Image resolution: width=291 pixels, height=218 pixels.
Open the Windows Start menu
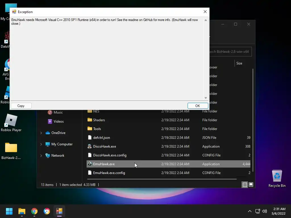click(x=9, y=211)
